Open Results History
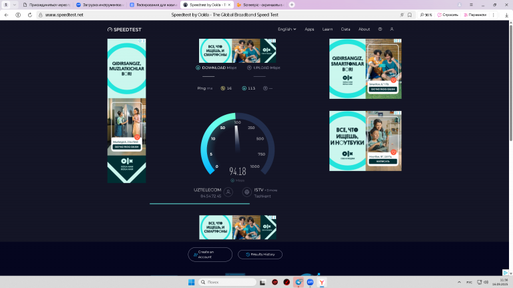This screenshot has height=288, width=513. 260,255
